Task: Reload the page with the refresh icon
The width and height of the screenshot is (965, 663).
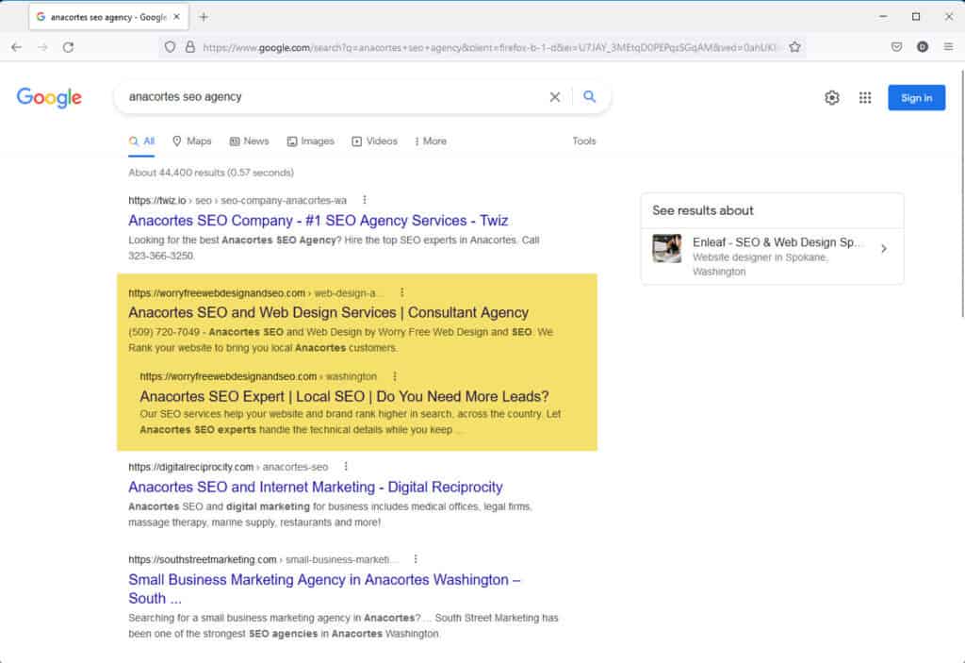Action: tap(68, 47)
